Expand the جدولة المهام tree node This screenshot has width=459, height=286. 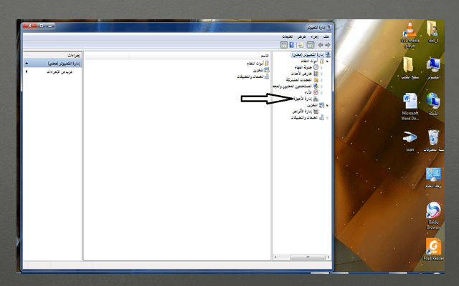point(321,67)
